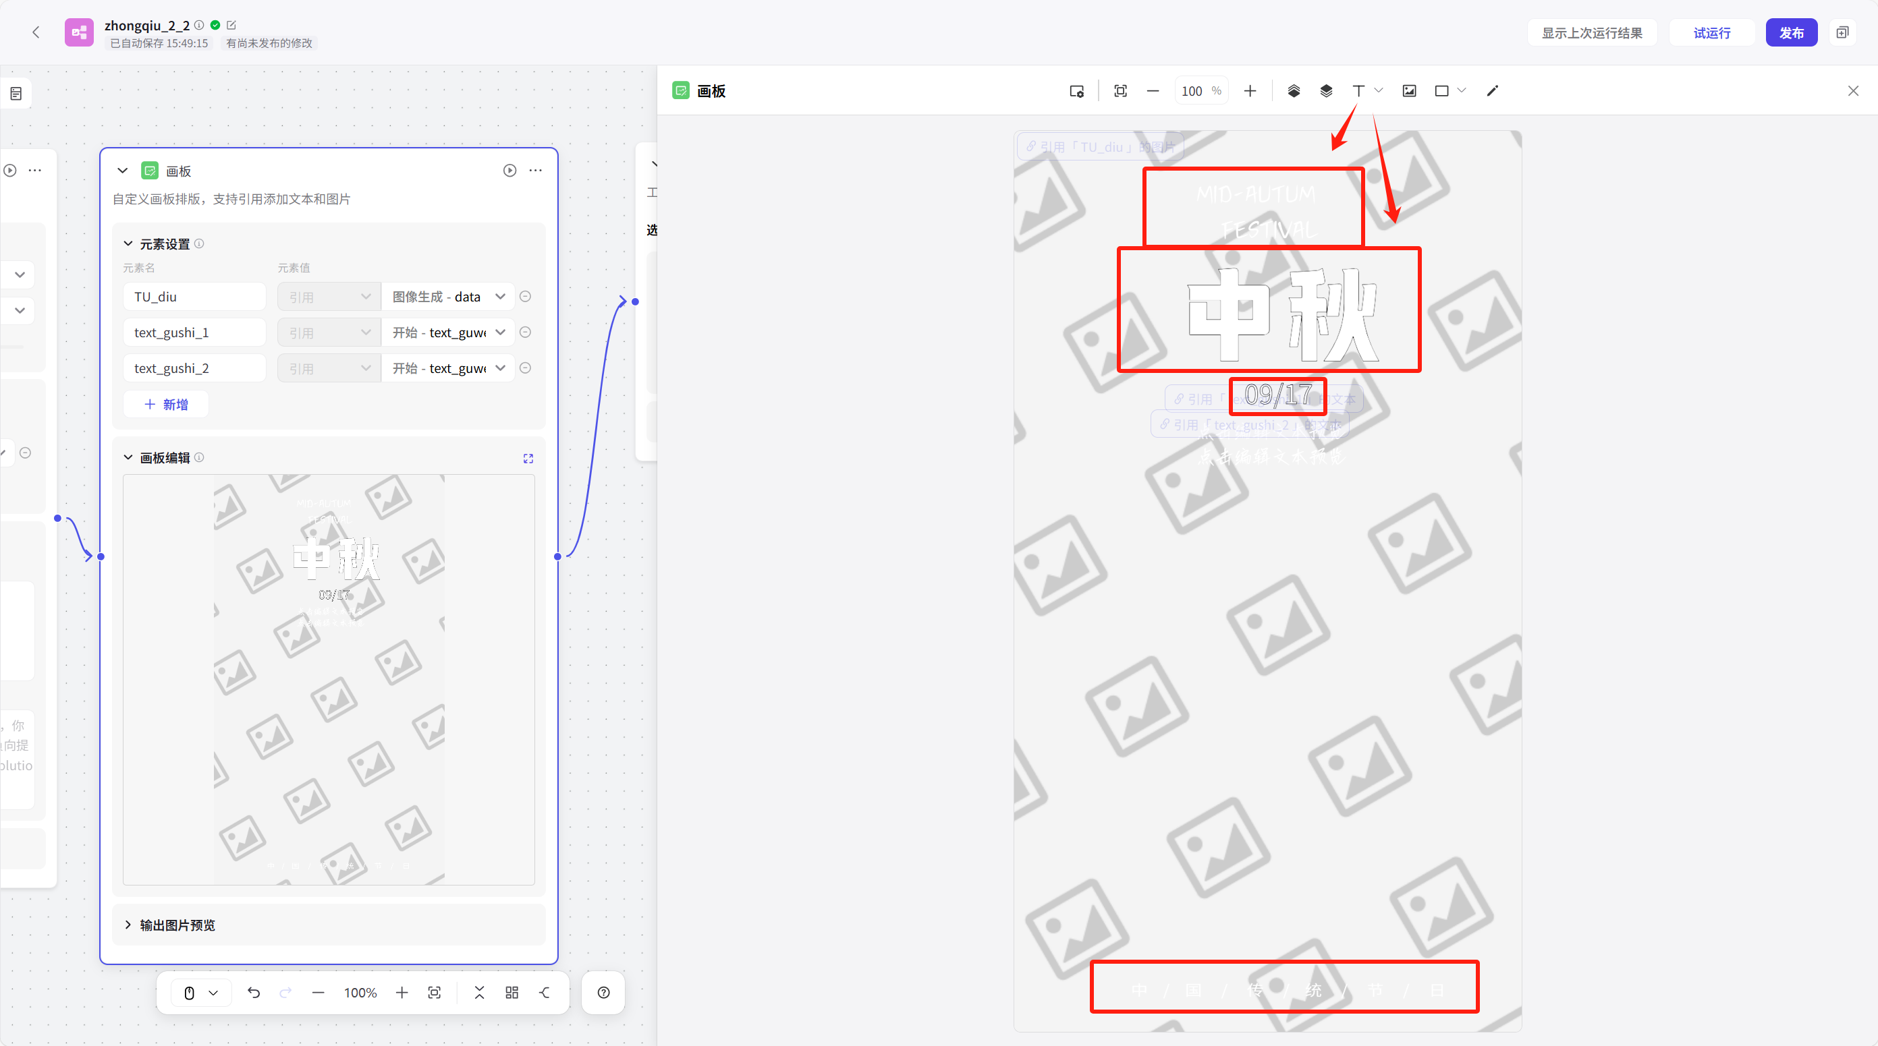Collapse the 画板 node card

[123, 171]
